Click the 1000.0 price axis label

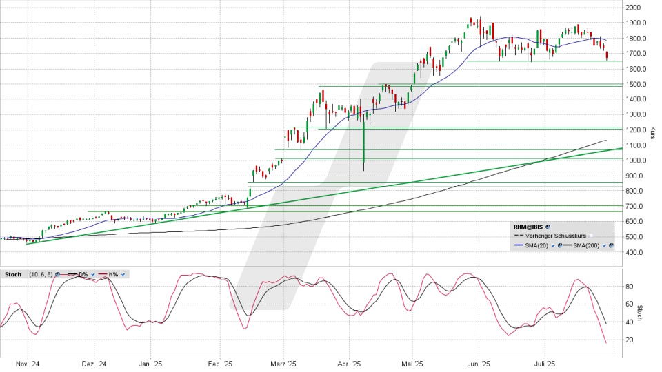click(x=636, y=161)
